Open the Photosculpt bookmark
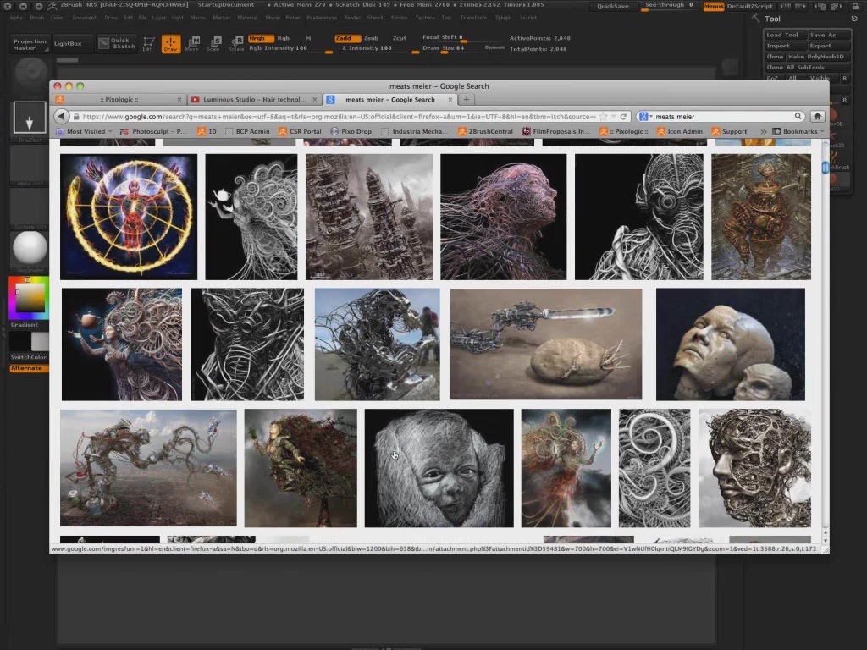The image size is (867, 650). click(153, 131)
